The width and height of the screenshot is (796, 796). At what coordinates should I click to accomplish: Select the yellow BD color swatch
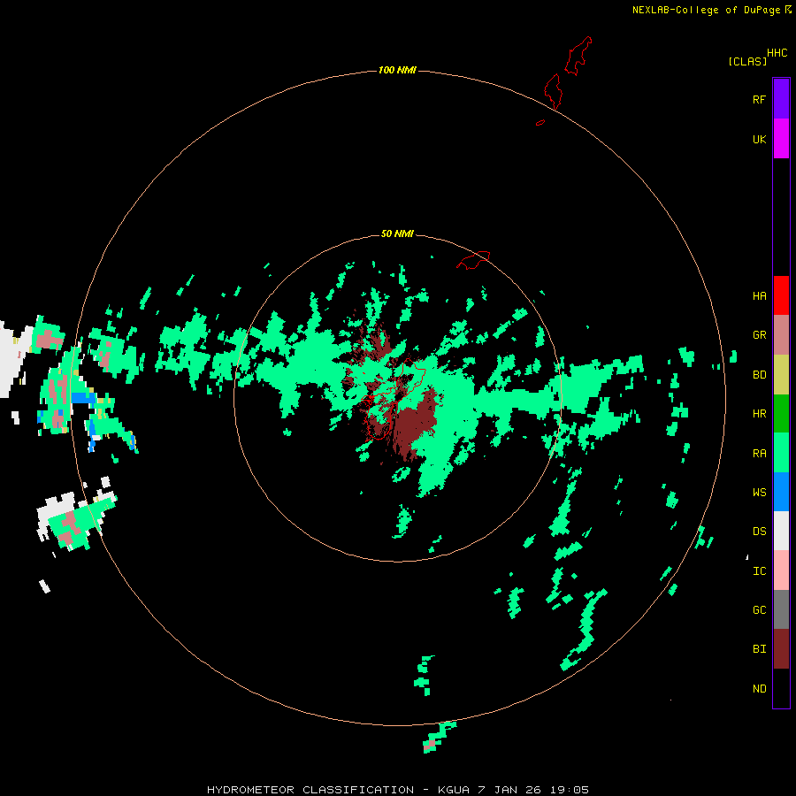click(x=781, y=374)
